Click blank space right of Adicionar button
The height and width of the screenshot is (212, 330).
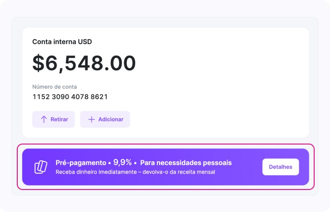pyautogui.click(x=216, y=120)
